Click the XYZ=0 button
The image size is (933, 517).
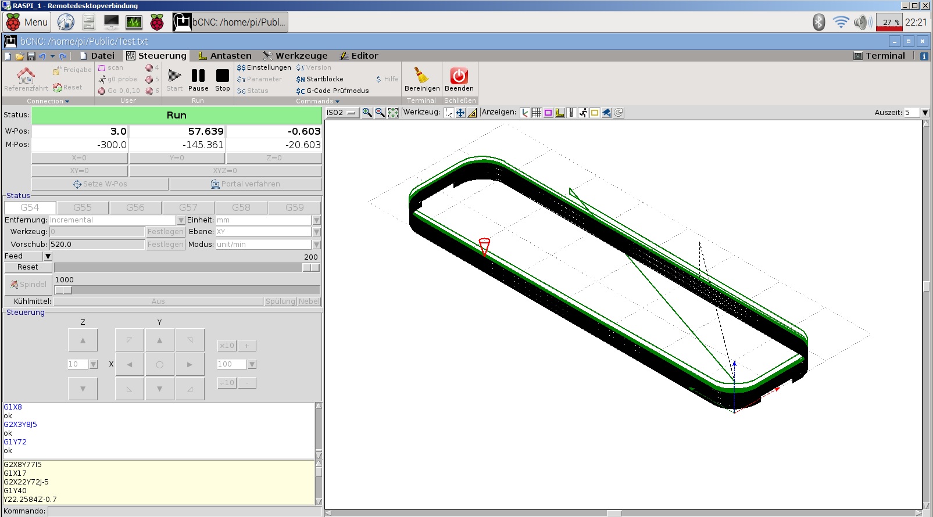tap(225, 171)
